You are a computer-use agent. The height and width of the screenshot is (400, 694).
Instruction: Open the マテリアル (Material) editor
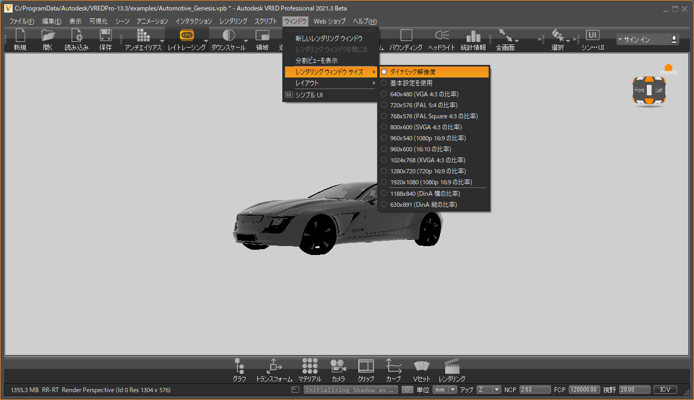(310, 366)
